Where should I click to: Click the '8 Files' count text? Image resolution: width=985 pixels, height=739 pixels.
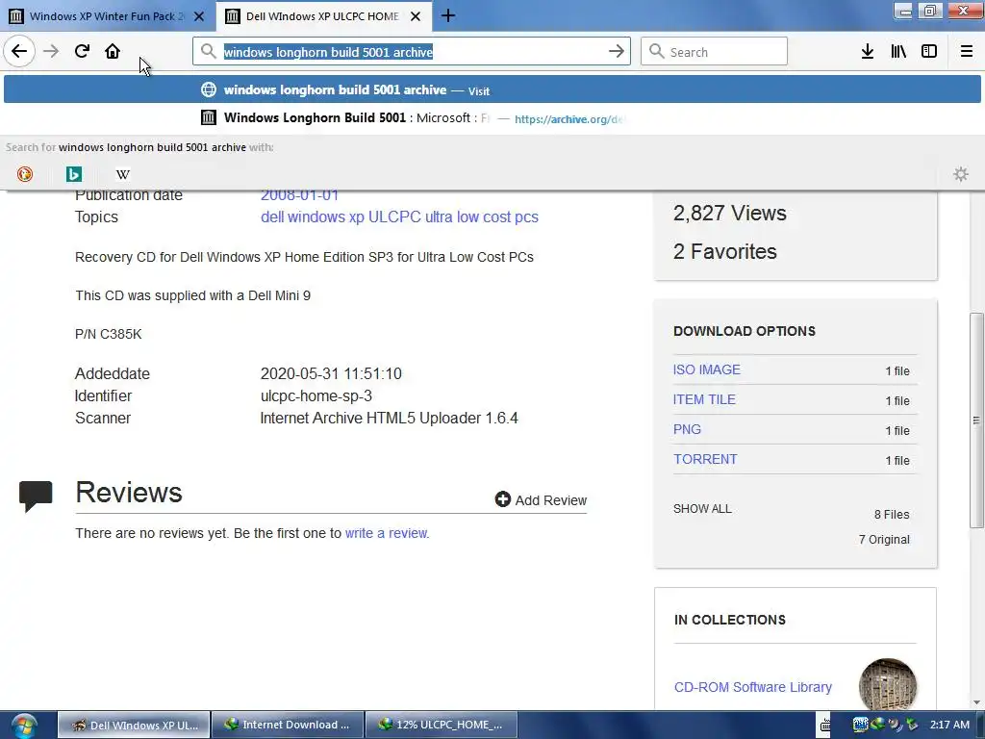pos(892,514)
